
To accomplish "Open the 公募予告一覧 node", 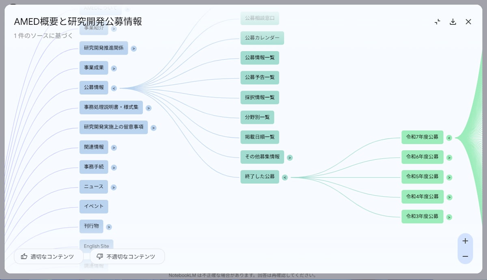I will coord(260,78).
